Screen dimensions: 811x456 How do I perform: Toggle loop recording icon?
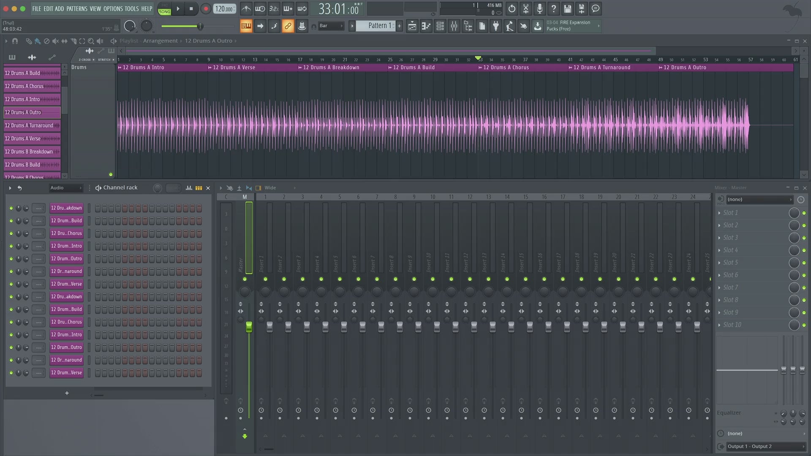tap(302, 8)
